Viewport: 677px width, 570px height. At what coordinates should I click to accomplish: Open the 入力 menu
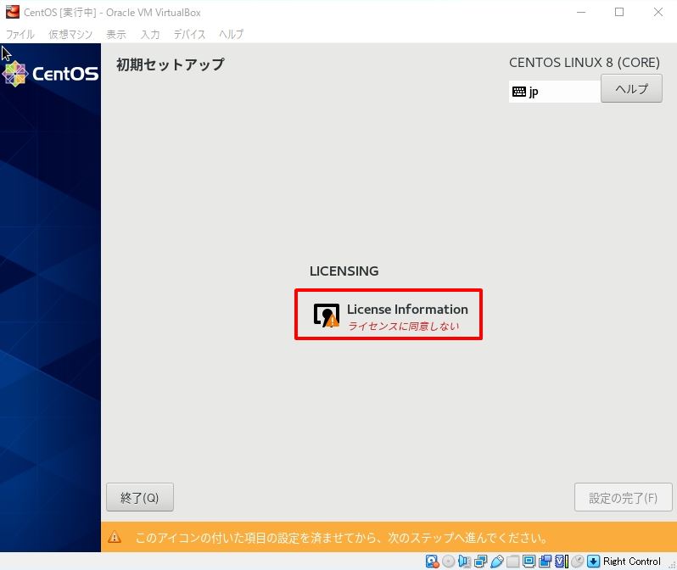pyautogui.click(x=150, y=34)
